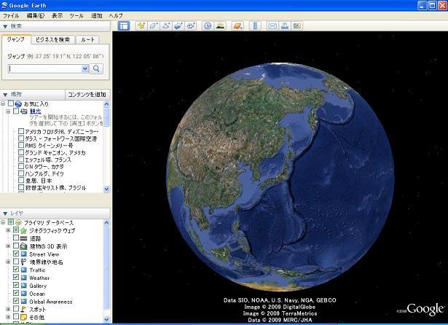
Task: Toggle sunlight across the landscape icon
Action: pos(220,26)
